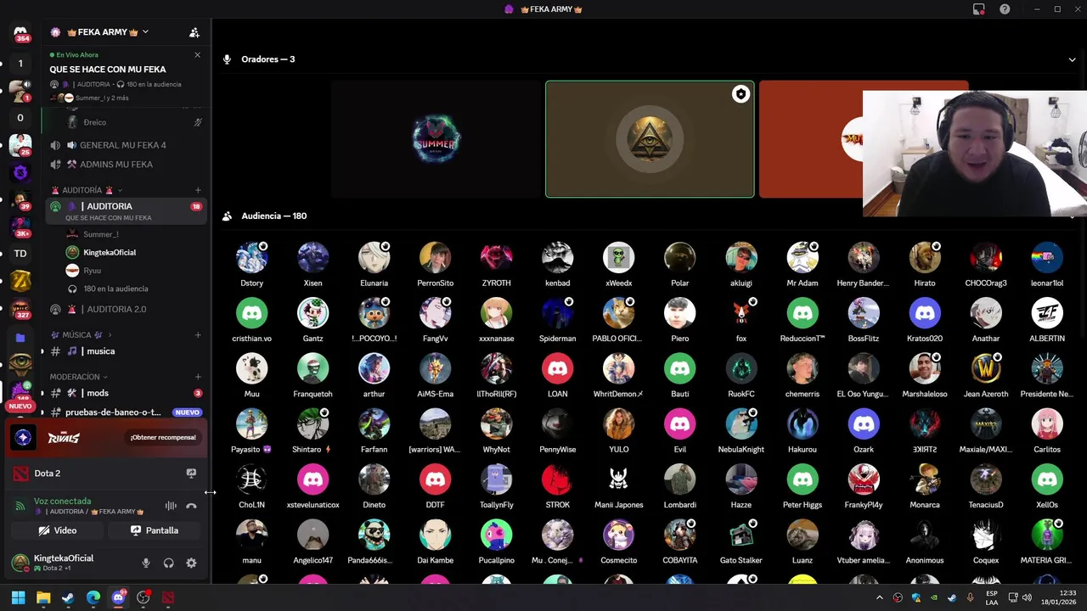This screenshot has width=1087, height=611.
Task: Open the Summer speaker tile
Action: point(436,139)
